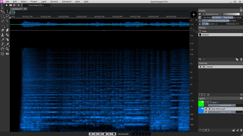
Task: Select the replace selection mode circle
Action: coord(6,5)
